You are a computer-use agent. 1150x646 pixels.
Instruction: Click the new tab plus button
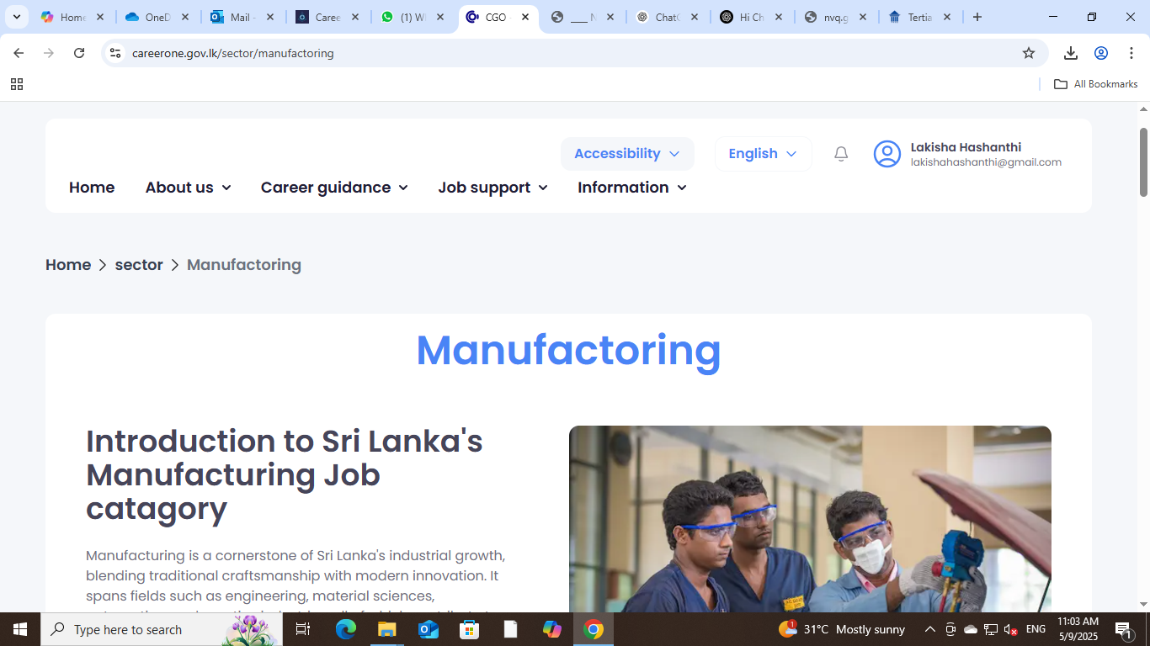977,17
